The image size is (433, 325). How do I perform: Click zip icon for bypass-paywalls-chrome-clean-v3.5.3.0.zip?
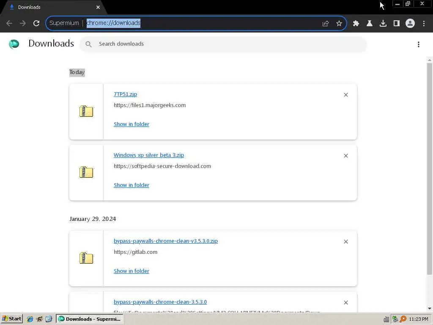pyautogui.click(x=86, y=258)
